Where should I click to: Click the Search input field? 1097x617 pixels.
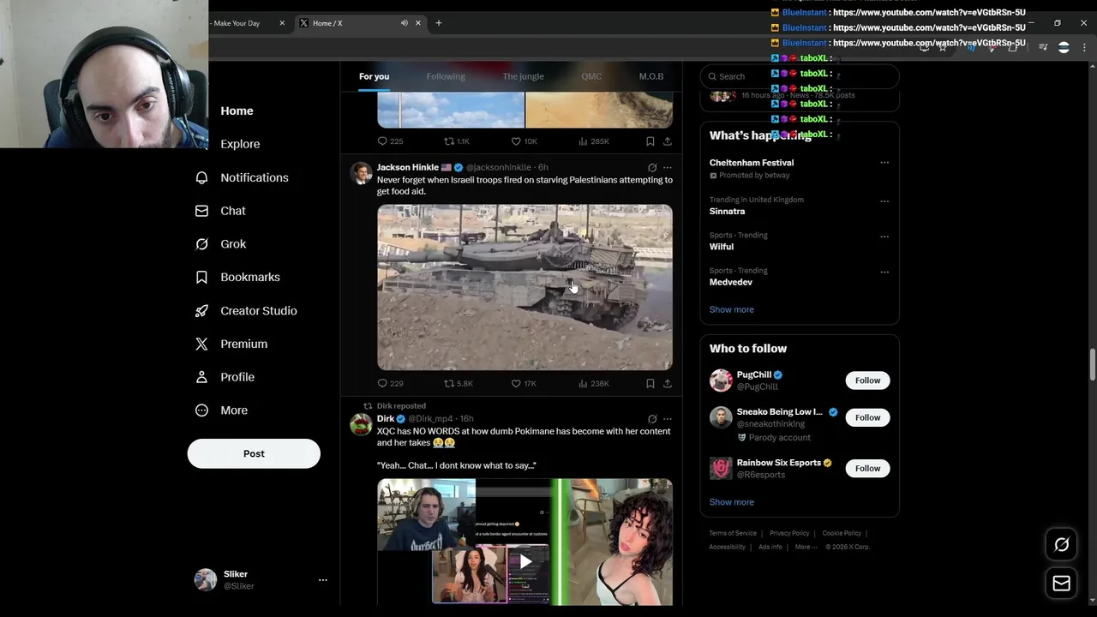(800, 76)
